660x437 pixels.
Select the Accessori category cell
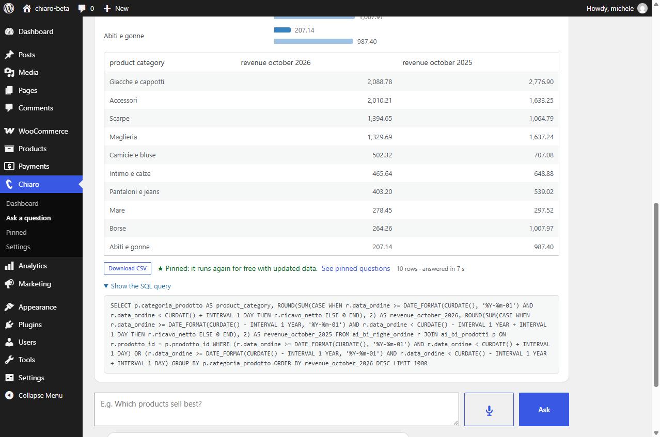coord(123,100)
